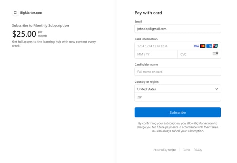Screen dimensions: 237x163
Task: Expand the country dropdown chevron arrow
Action: (x=216, y=89)
